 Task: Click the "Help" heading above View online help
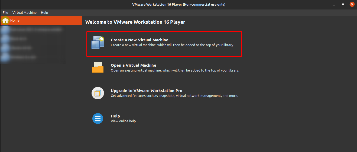(115, 116)
